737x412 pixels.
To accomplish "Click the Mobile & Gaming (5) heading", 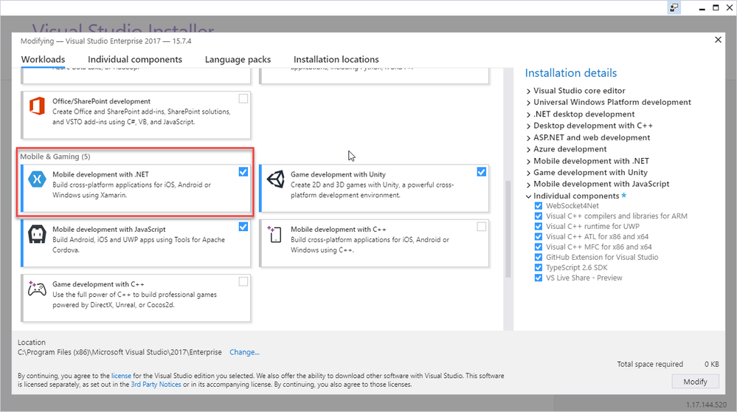I will [x=55, y=157].
